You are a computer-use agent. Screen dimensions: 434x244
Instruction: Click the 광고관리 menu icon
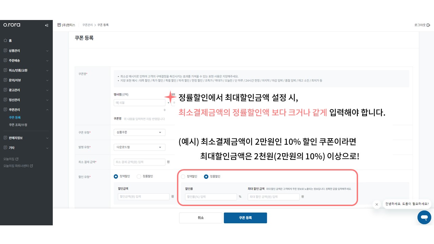tap(5, 90)
